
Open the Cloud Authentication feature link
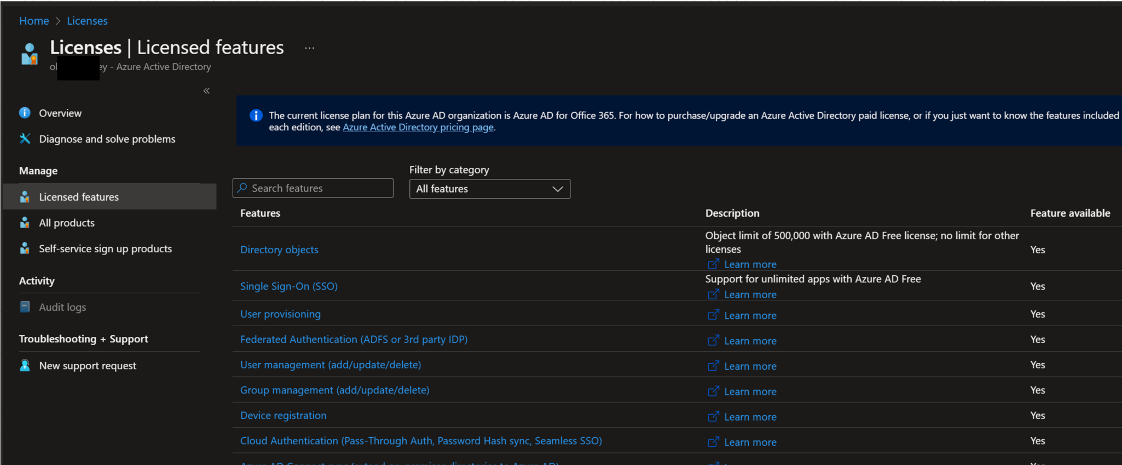point(421,441)
